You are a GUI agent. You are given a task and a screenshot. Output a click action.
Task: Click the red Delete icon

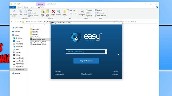pos(53,11)
